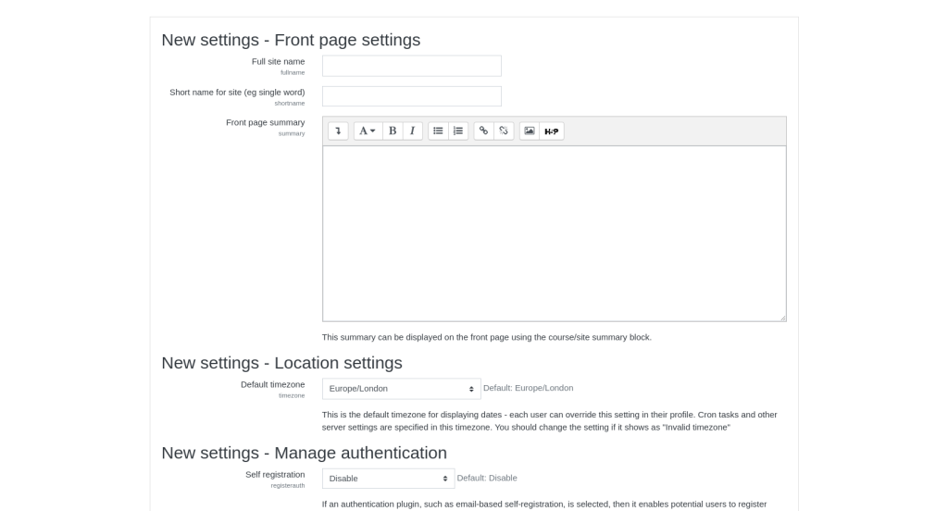This screenshot has height=511, width=948.
Task: Apply italic formatting in the summary editor
Action: point(412,131)
